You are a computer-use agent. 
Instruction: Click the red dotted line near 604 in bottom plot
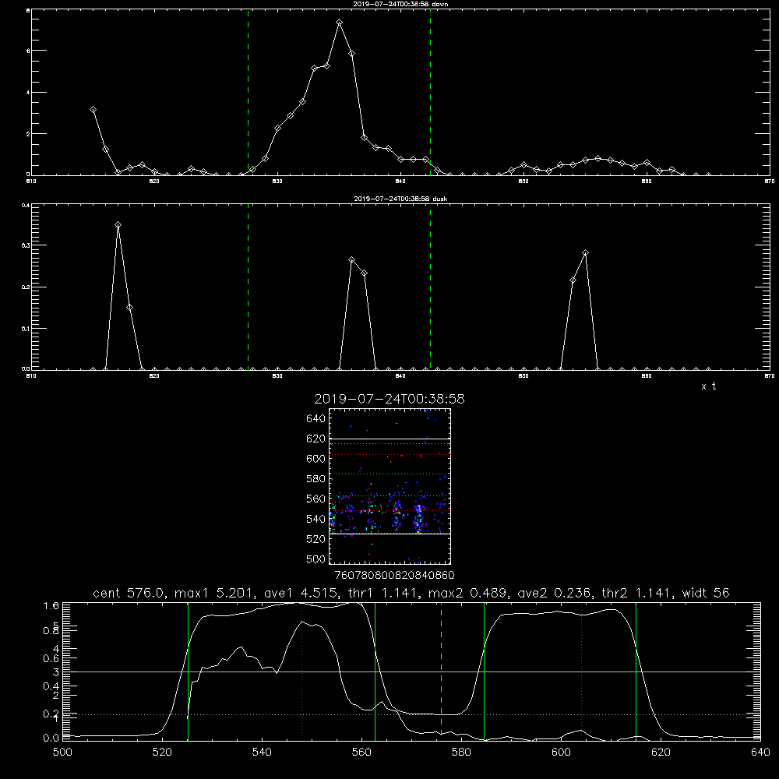click(x=581, y=671)
